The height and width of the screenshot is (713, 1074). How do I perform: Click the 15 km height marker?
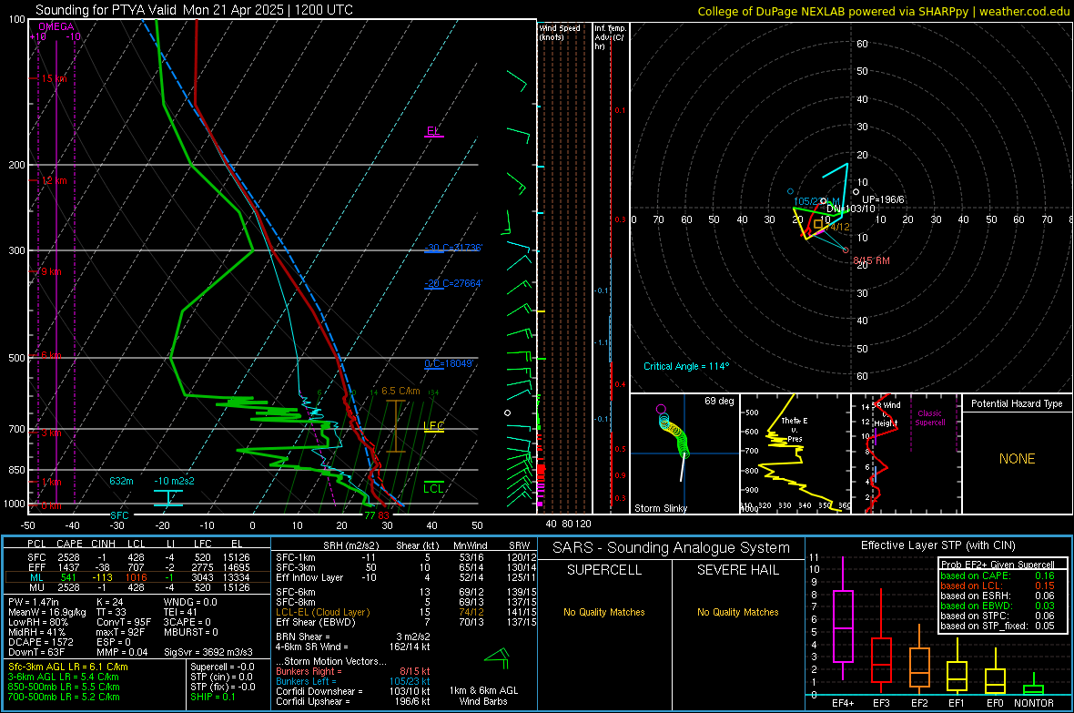tap(54, 79)
